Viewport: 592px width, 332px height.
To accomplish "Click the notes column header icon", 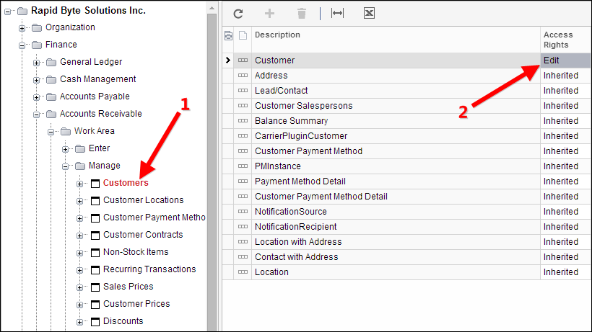I will click(228, 36).
